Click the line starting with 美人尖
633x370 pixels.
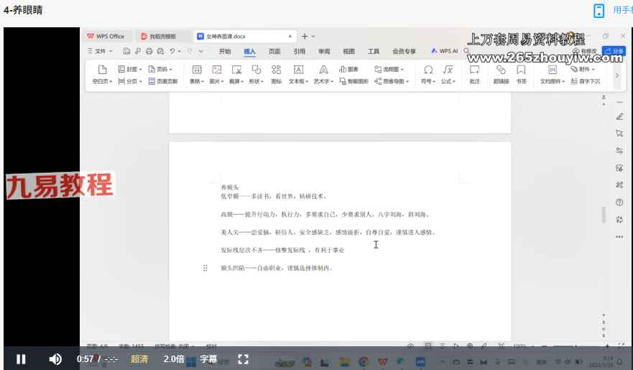click(x=328, y=232)
